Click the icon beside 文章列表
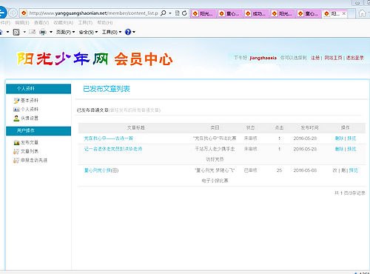Screen dimensions: 370x274 pos(16,151)
